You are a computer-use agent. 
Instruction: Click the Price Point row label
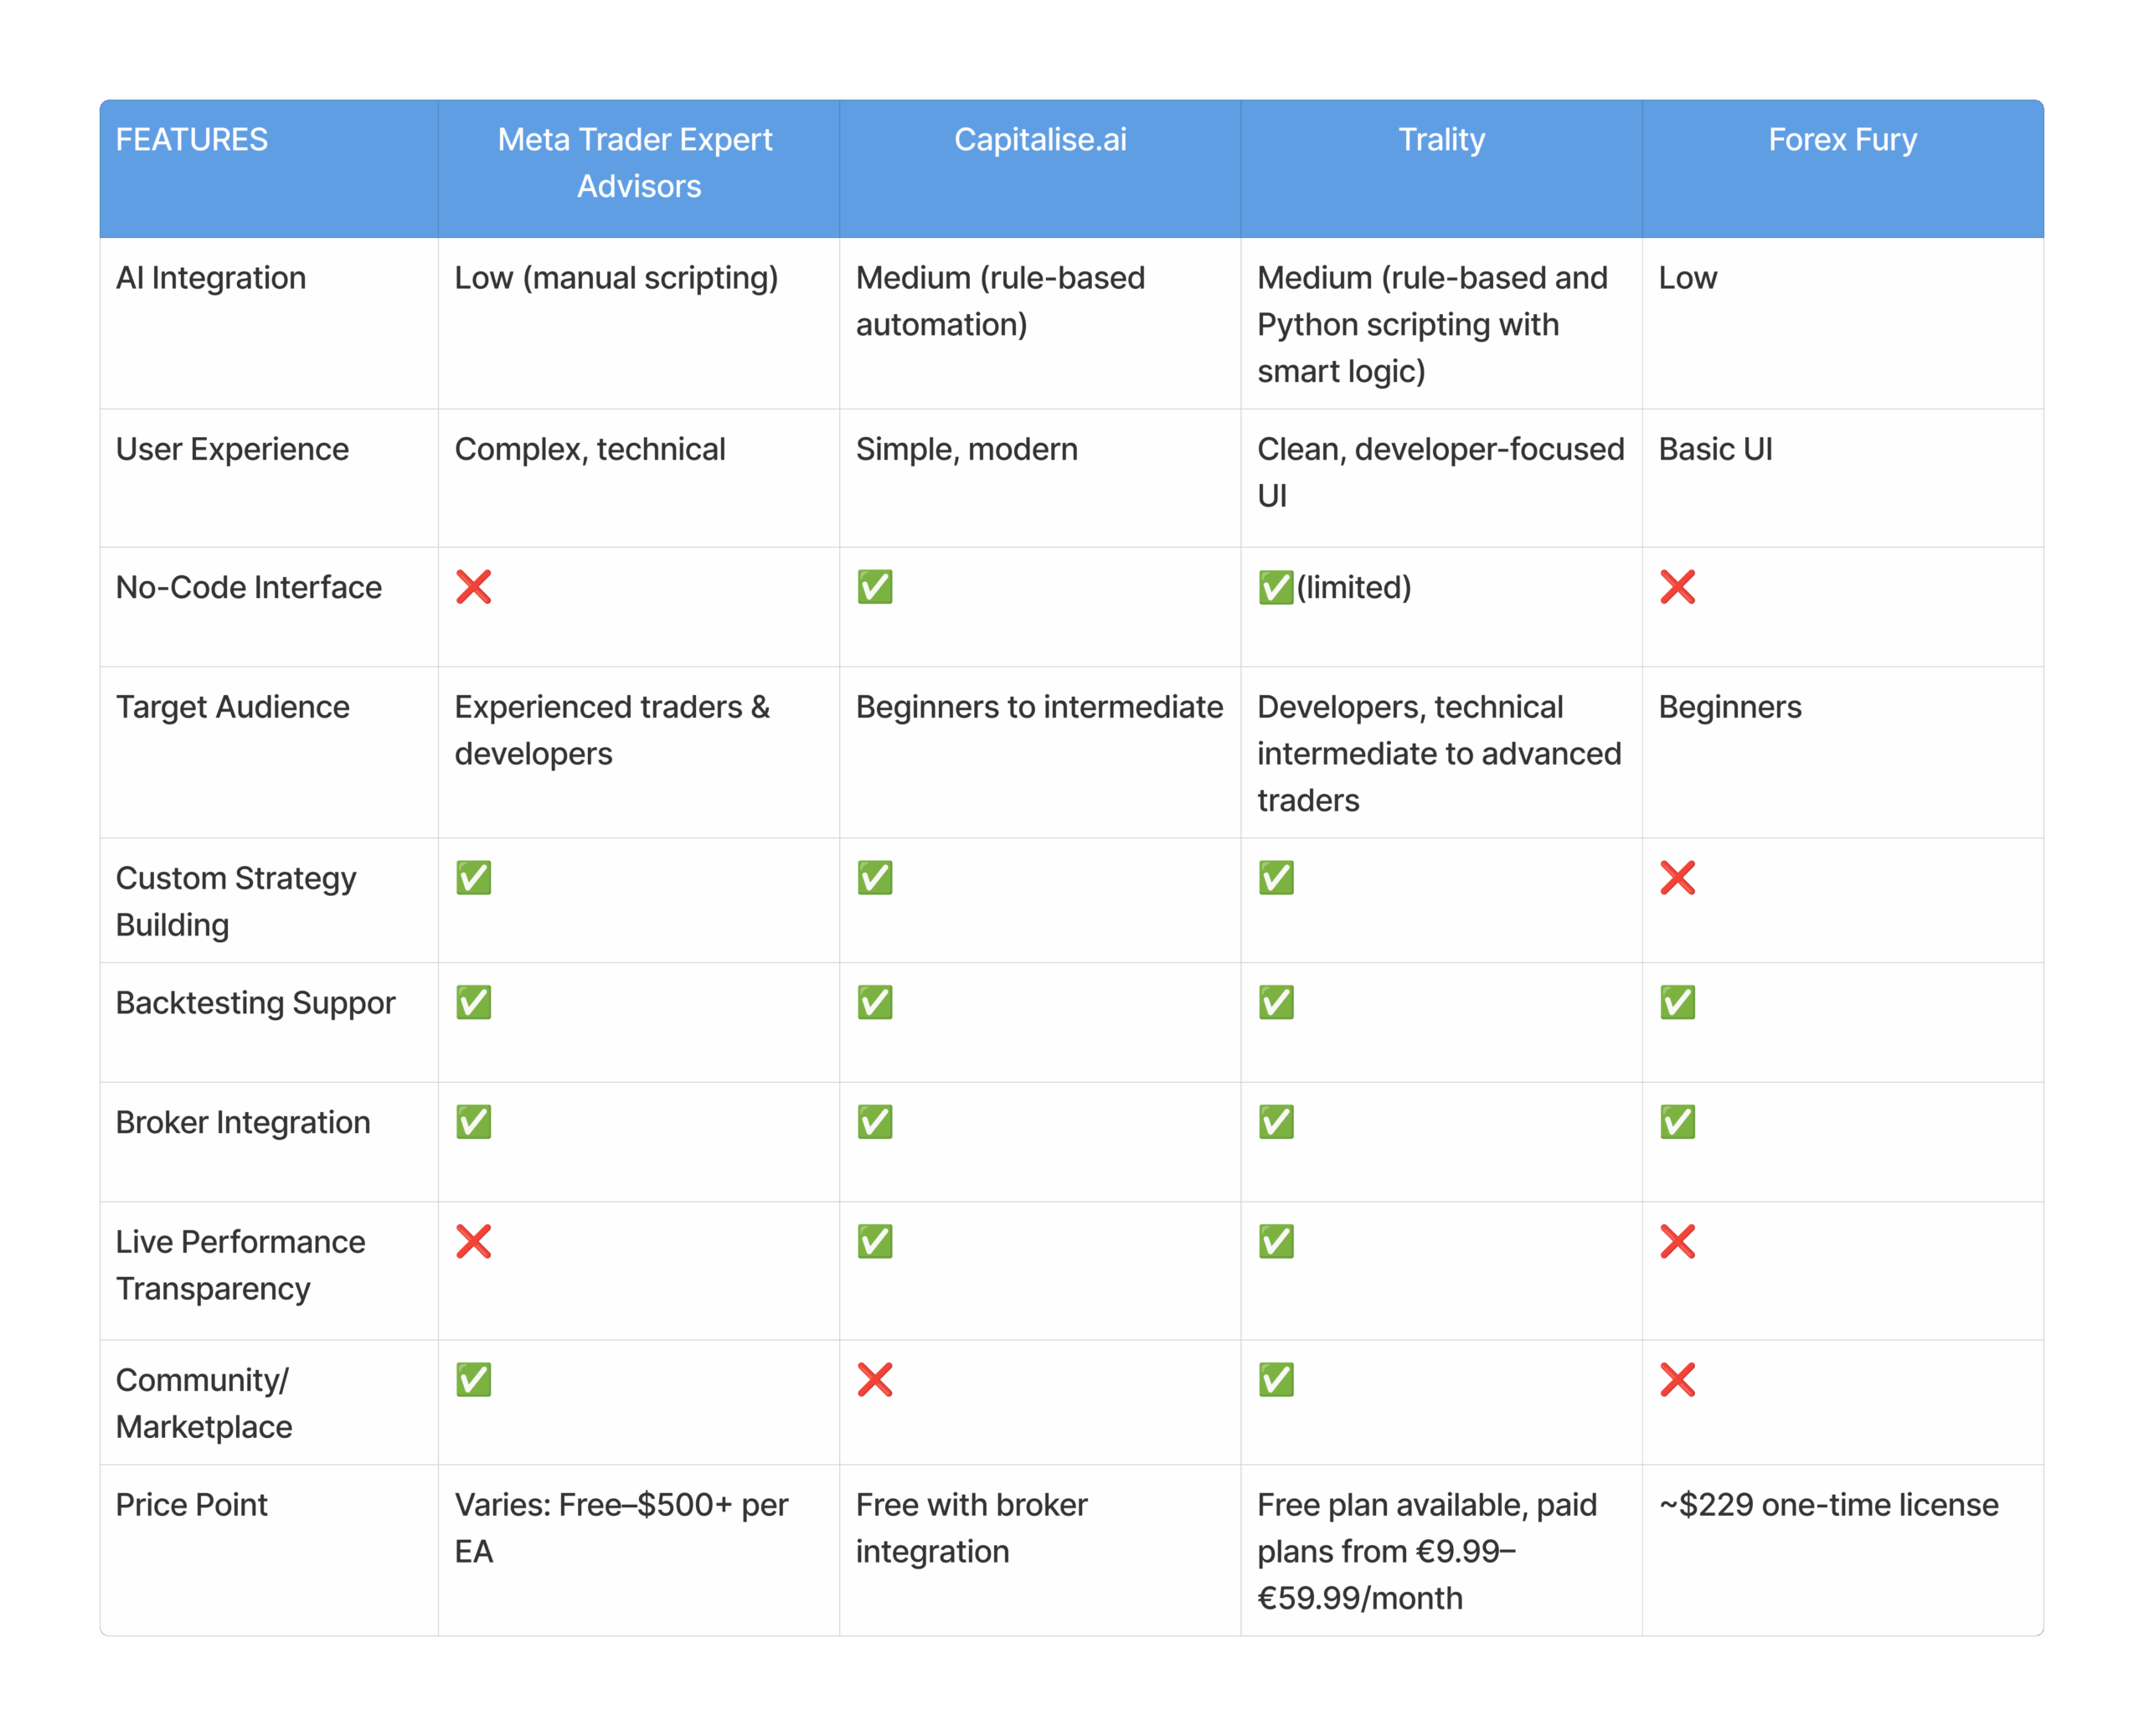(x=192, y=1505)
